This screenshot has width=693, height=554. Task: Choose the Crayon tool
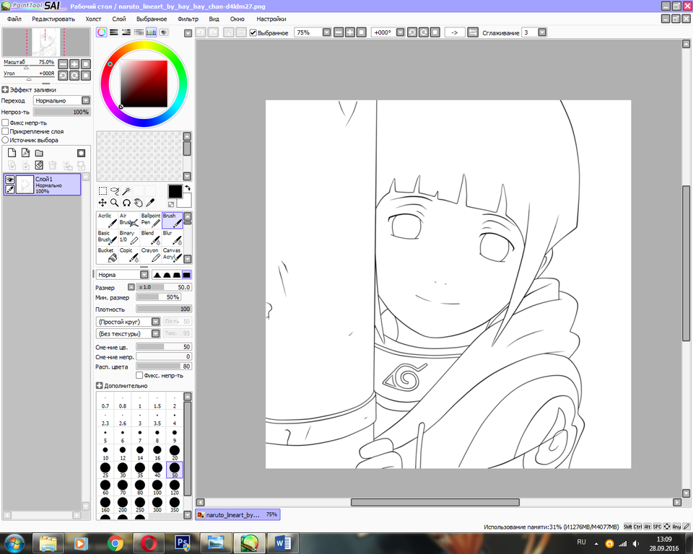pyautogui.click(x=150, y=255)
